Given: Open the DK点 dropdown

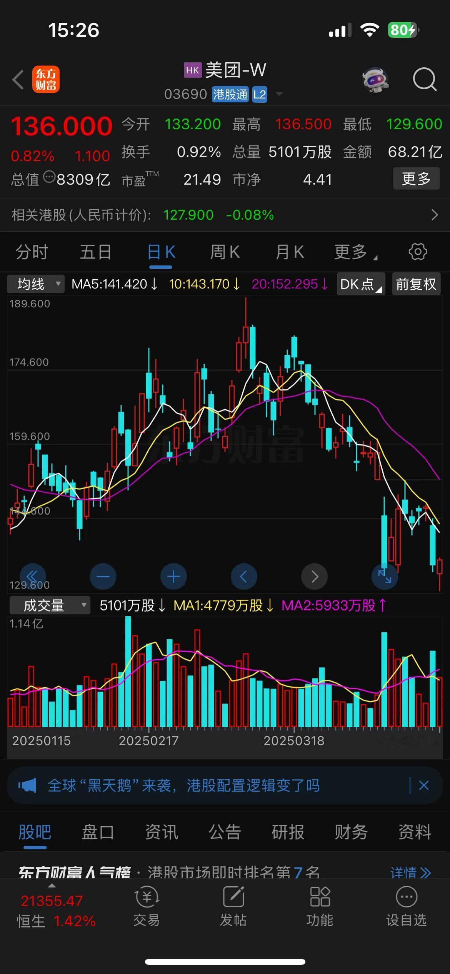Looking at the screenshot, I should click(x=361, y=284).
